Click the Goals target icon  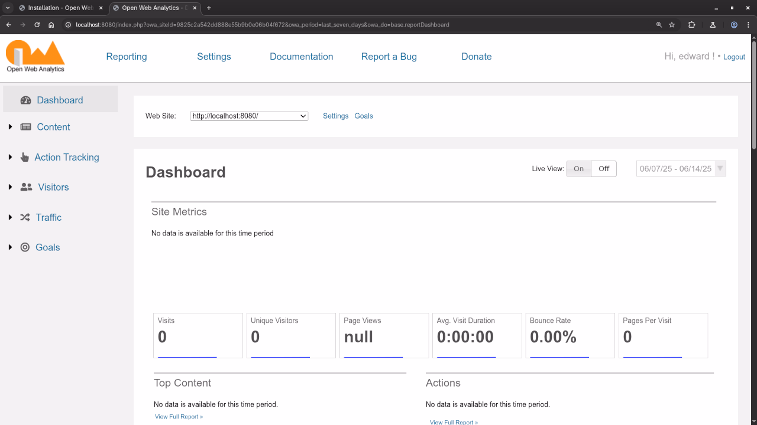[25, 247]
